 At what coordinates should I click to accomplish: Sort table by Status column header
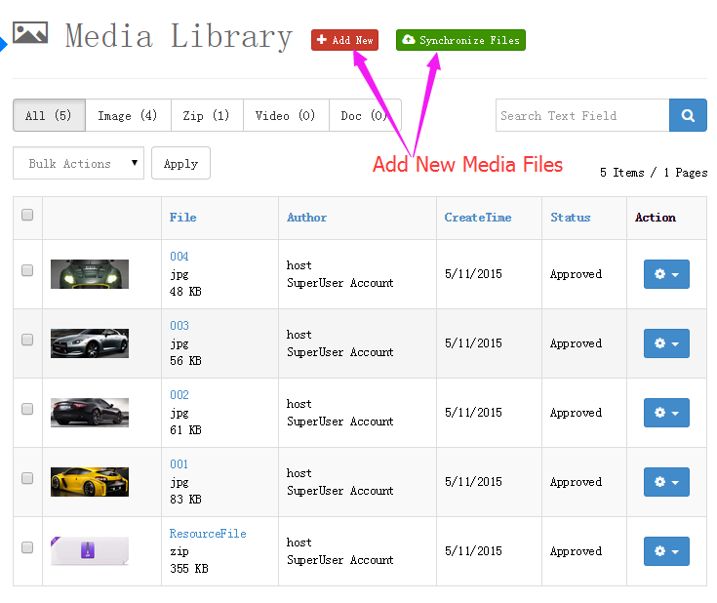(570, 218)
